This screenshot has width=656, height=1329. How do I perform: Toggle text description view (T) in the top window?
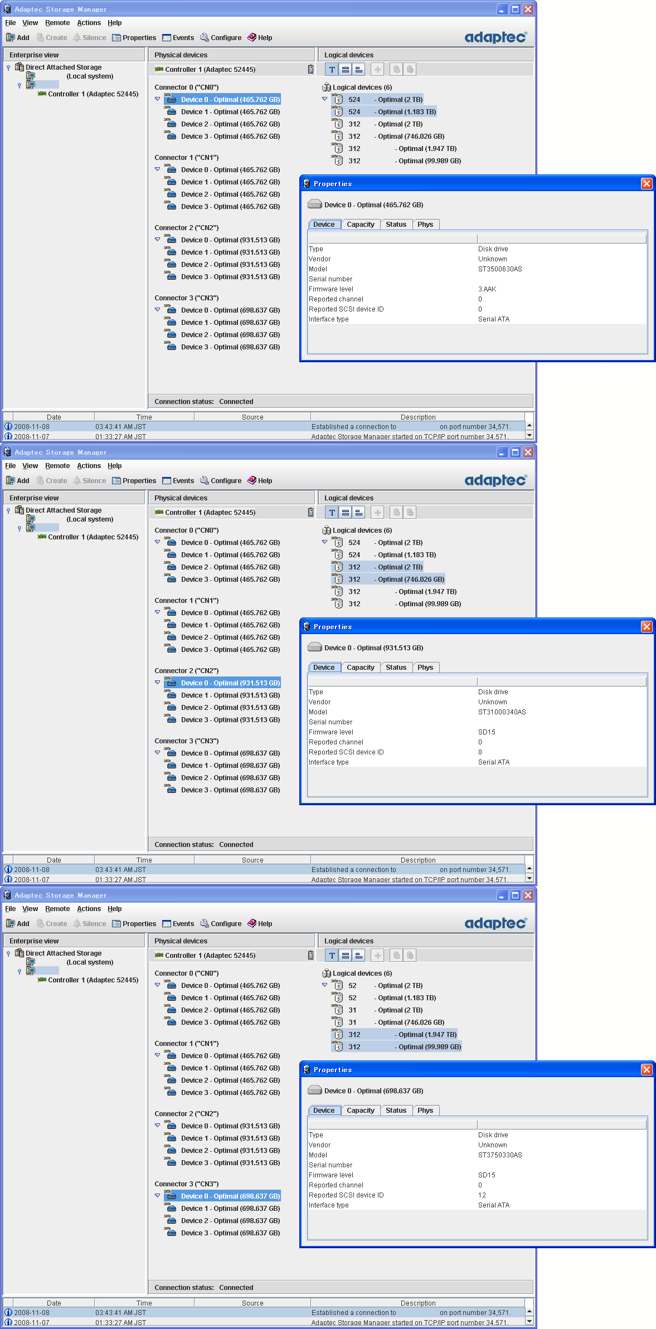point(332,69)
